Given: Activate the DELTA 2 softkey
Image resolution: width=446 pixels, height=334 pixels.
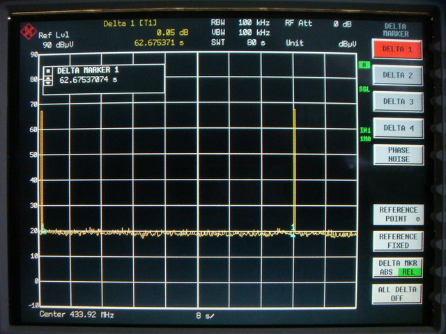Looking at the screenshot, I should coord(397,76).
